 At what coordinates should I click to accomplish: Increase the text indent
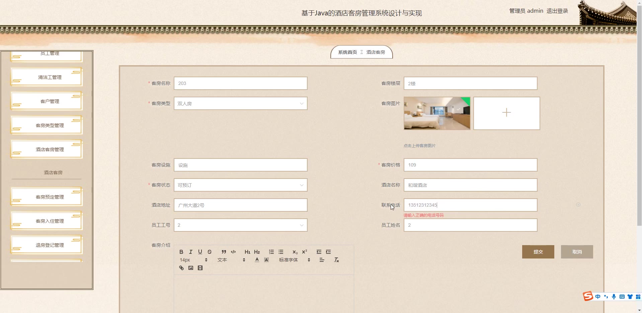(328, 252)
